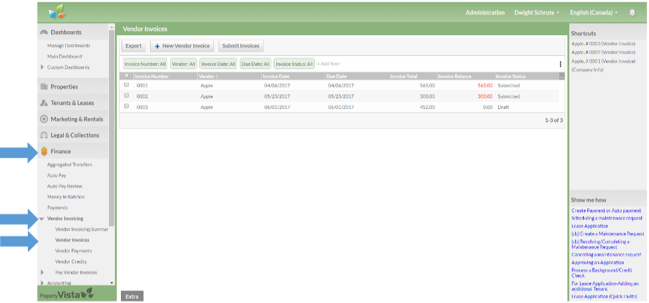This screenshot has height=303, width=649.
Task: Click the notification bell icon
Action: [632, 13]
